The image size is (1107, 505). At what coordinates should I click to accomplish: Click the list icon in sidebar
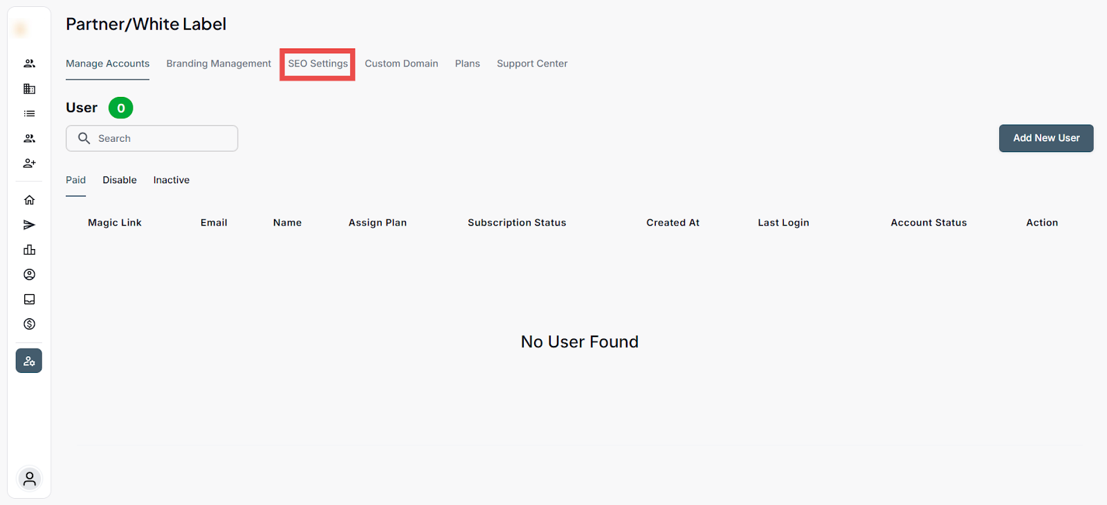(x=29, y=113)
